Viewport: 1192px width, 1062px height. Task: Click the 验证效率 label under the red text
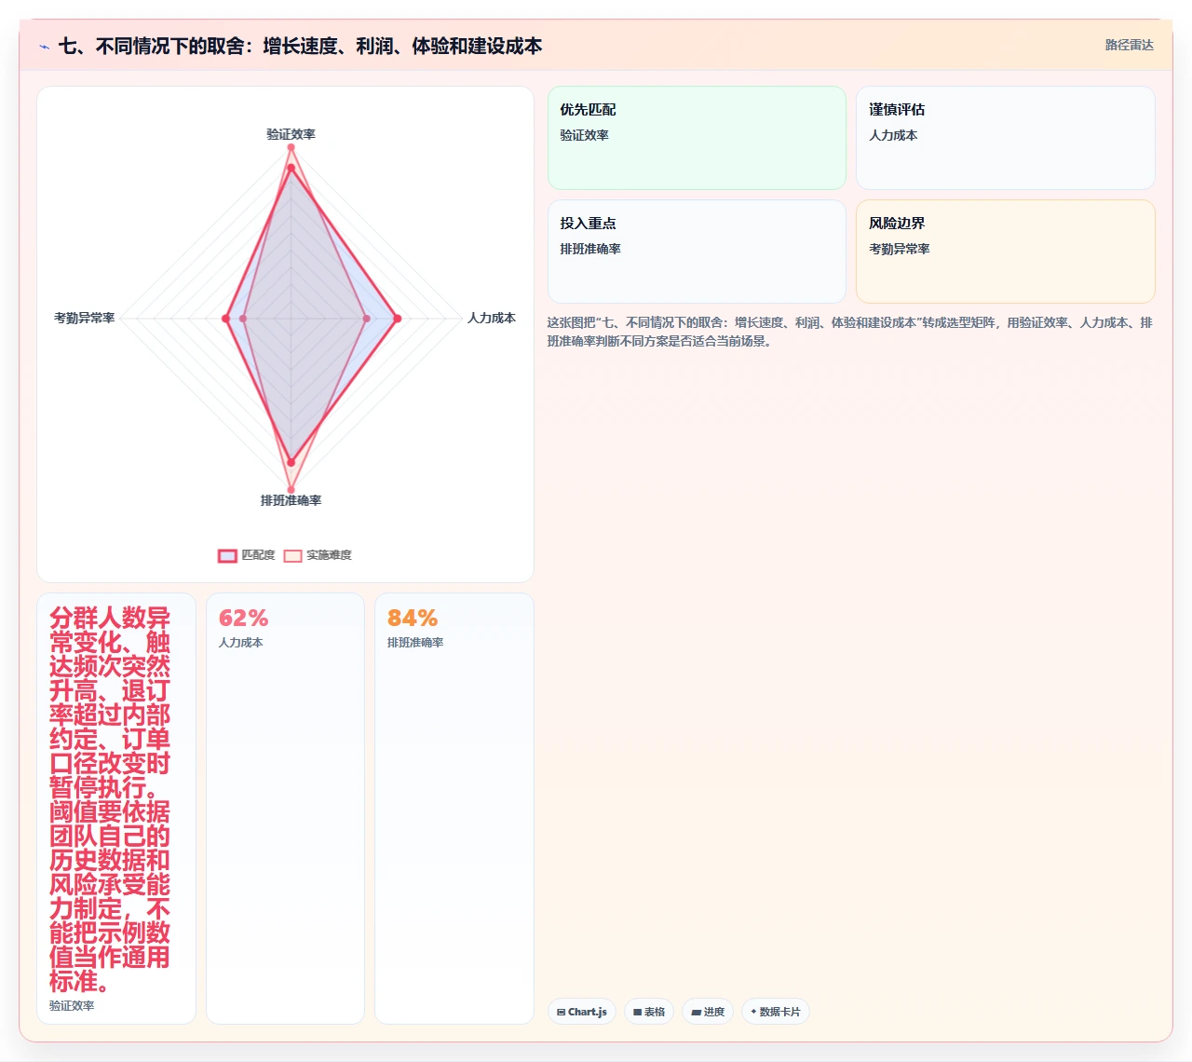(72, 1006)
